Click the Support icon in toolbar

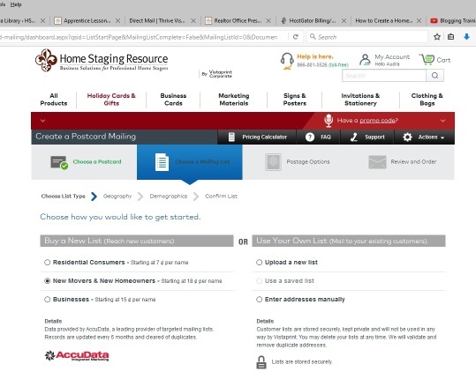pos(354,137)
